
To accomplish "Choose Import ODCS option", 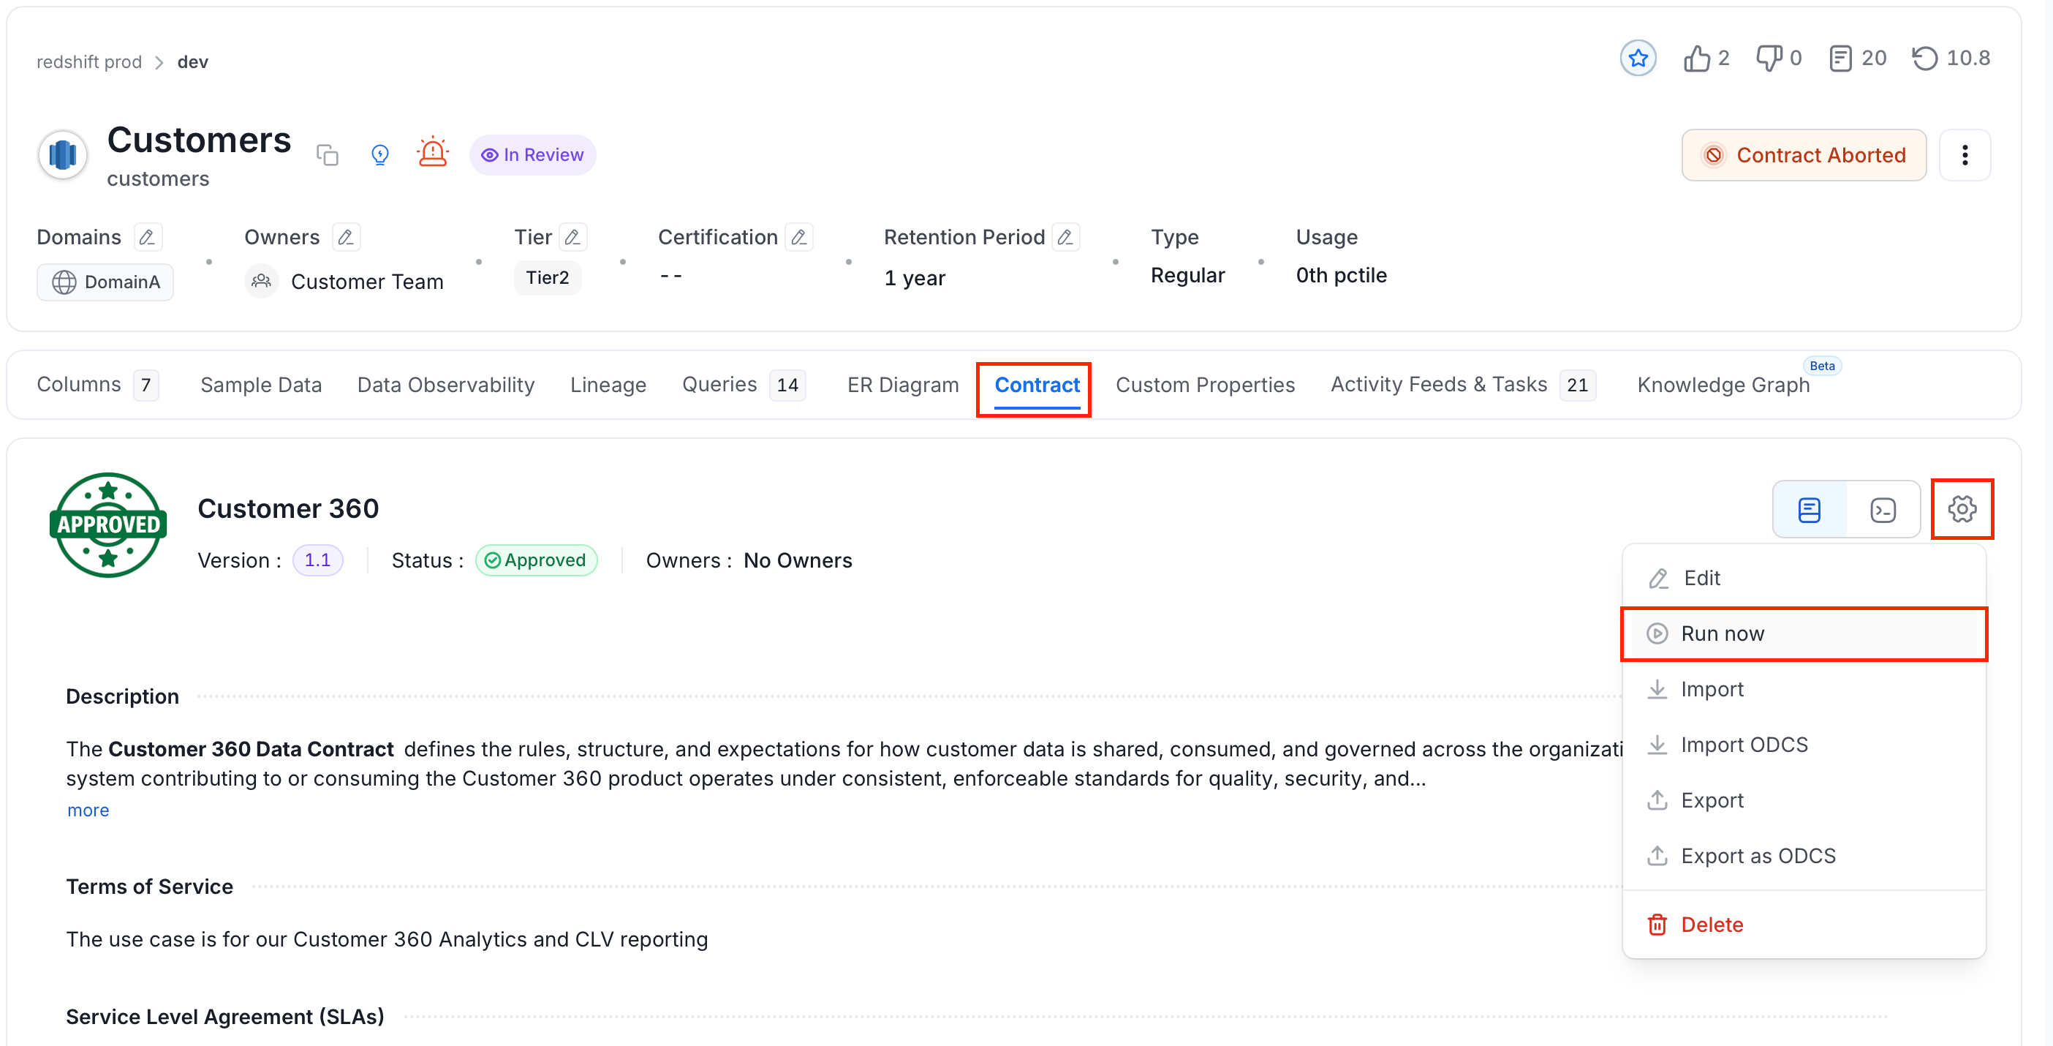I will point(1804,745).
